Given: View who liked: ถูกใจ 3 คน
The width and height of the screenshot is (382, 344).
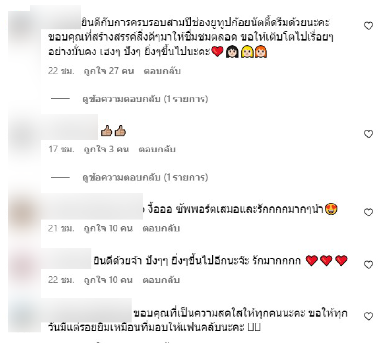Looking at the screenshot, I should (x=106, y=150).
